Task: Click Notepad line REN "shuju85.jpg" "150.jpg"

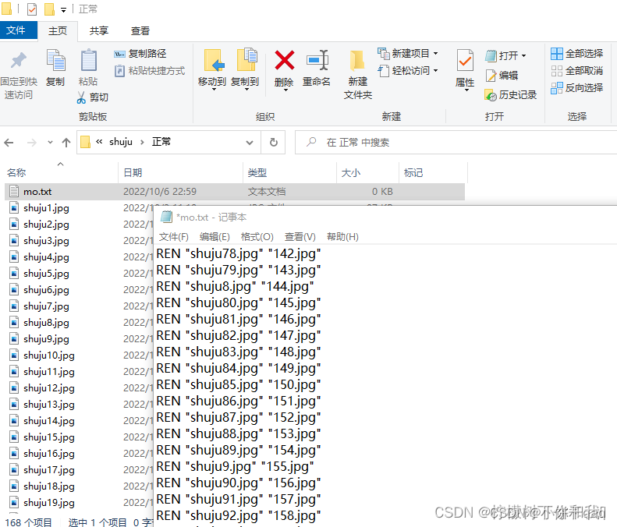Action: point(238,384)
